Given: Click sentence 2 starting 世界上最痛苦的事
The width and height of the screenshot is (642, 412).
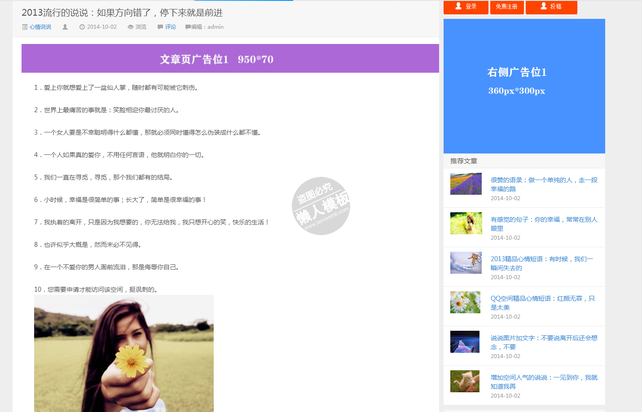Looking at the screenshot, I should 107,110.
